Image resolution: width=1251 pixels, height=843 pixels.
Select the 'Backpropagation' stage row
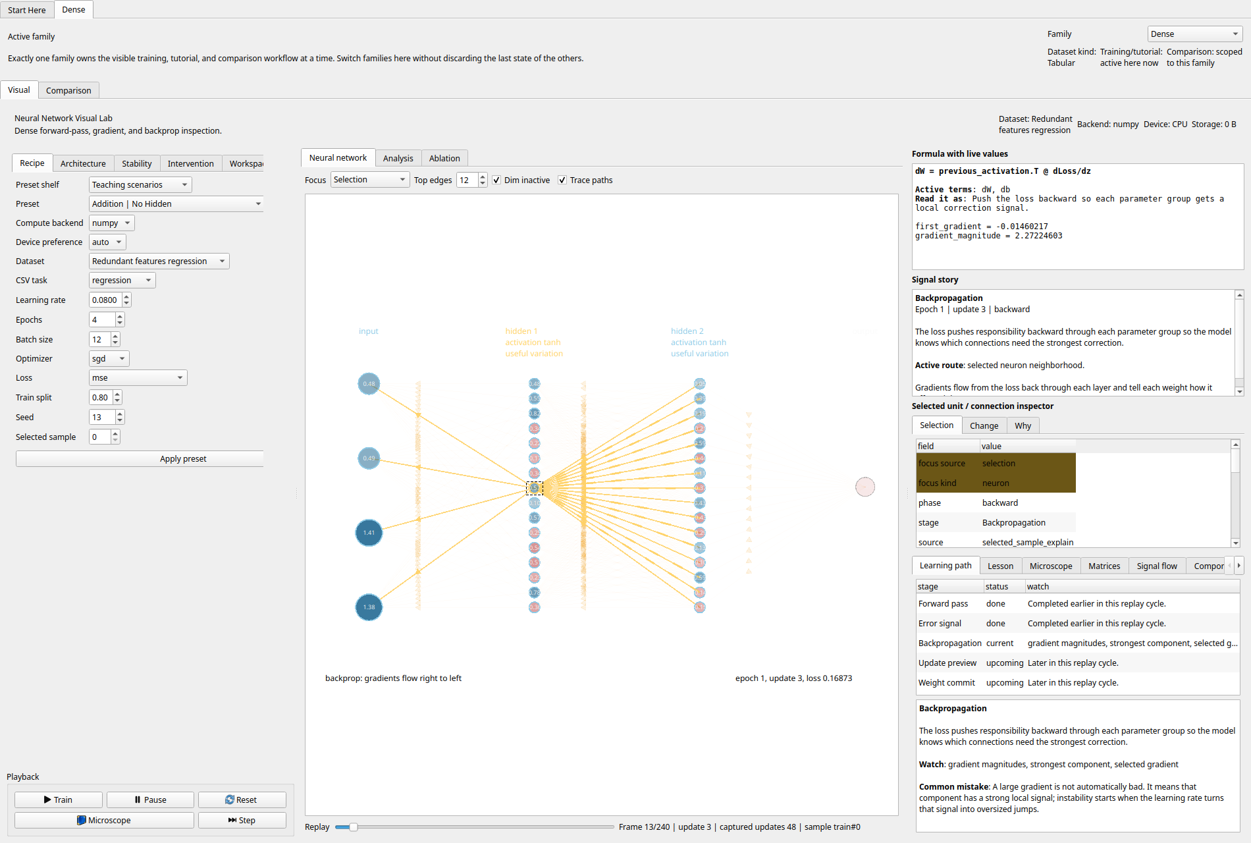1078,643
